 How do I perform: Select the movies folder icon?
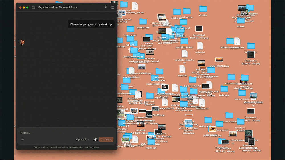tap(241, 21)
